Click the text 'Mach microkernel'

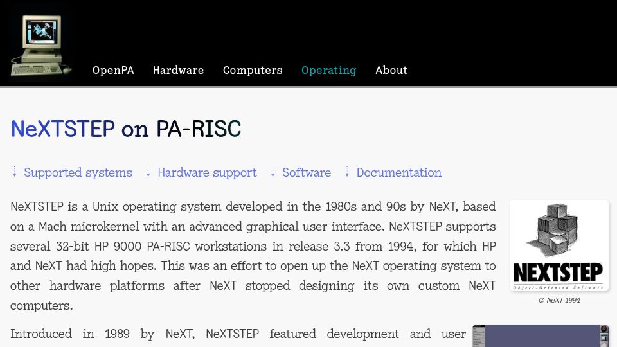89,227
